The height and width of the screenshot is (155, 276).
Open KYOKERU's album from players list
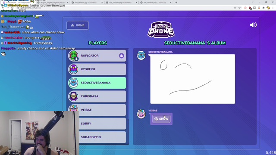coord(97,69)
